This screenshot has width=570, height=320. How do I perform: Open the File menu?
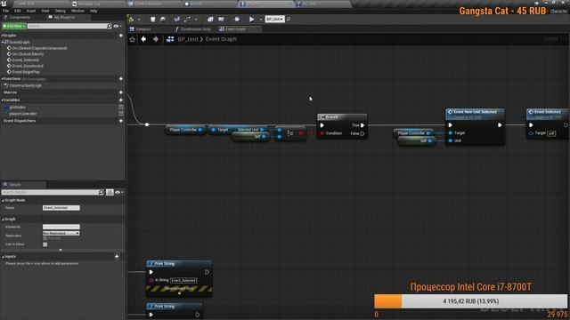tap(6, 11)
